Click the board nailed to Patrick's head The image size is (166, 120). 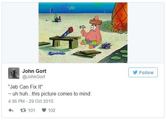point(96,22)
